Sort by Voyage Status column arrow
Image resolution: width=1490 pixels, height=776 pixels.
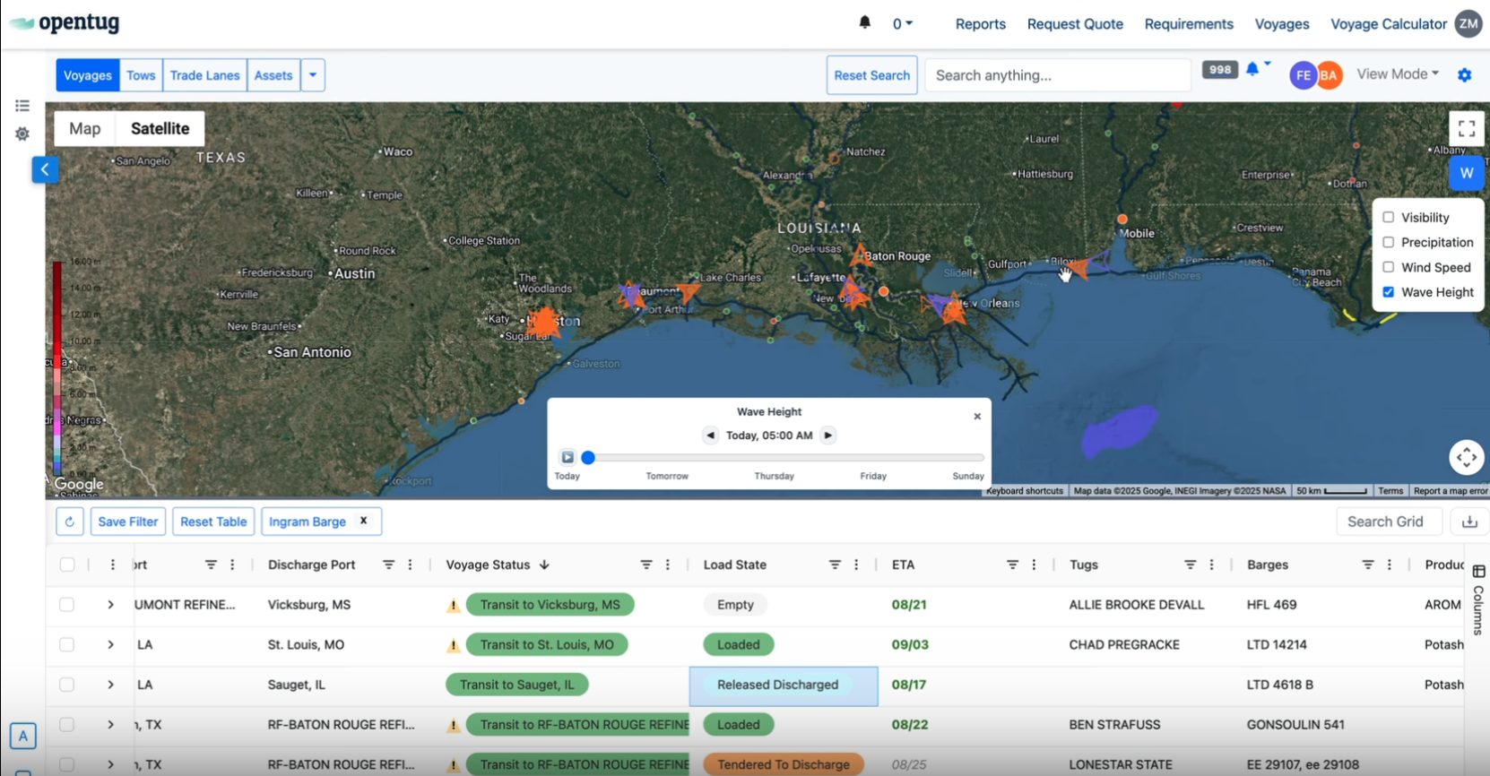(x=544, y=565)
